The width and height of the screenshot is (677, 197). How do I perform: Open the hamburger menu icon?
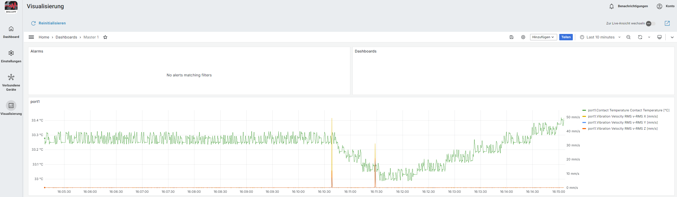31,37
